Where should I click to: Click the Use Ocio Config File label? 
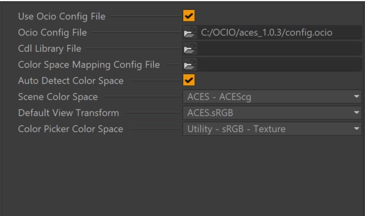click(x=62, y=17)
